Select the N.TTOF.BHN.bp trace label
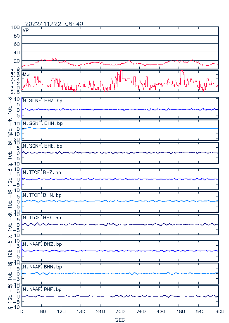 tap(42, 195)
